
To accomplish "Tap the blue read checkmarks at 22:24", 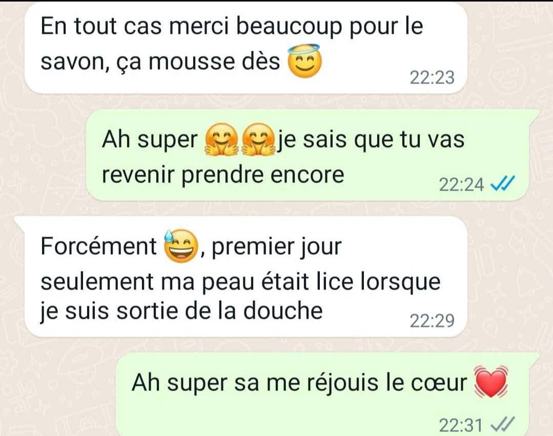I will point(503,183).
